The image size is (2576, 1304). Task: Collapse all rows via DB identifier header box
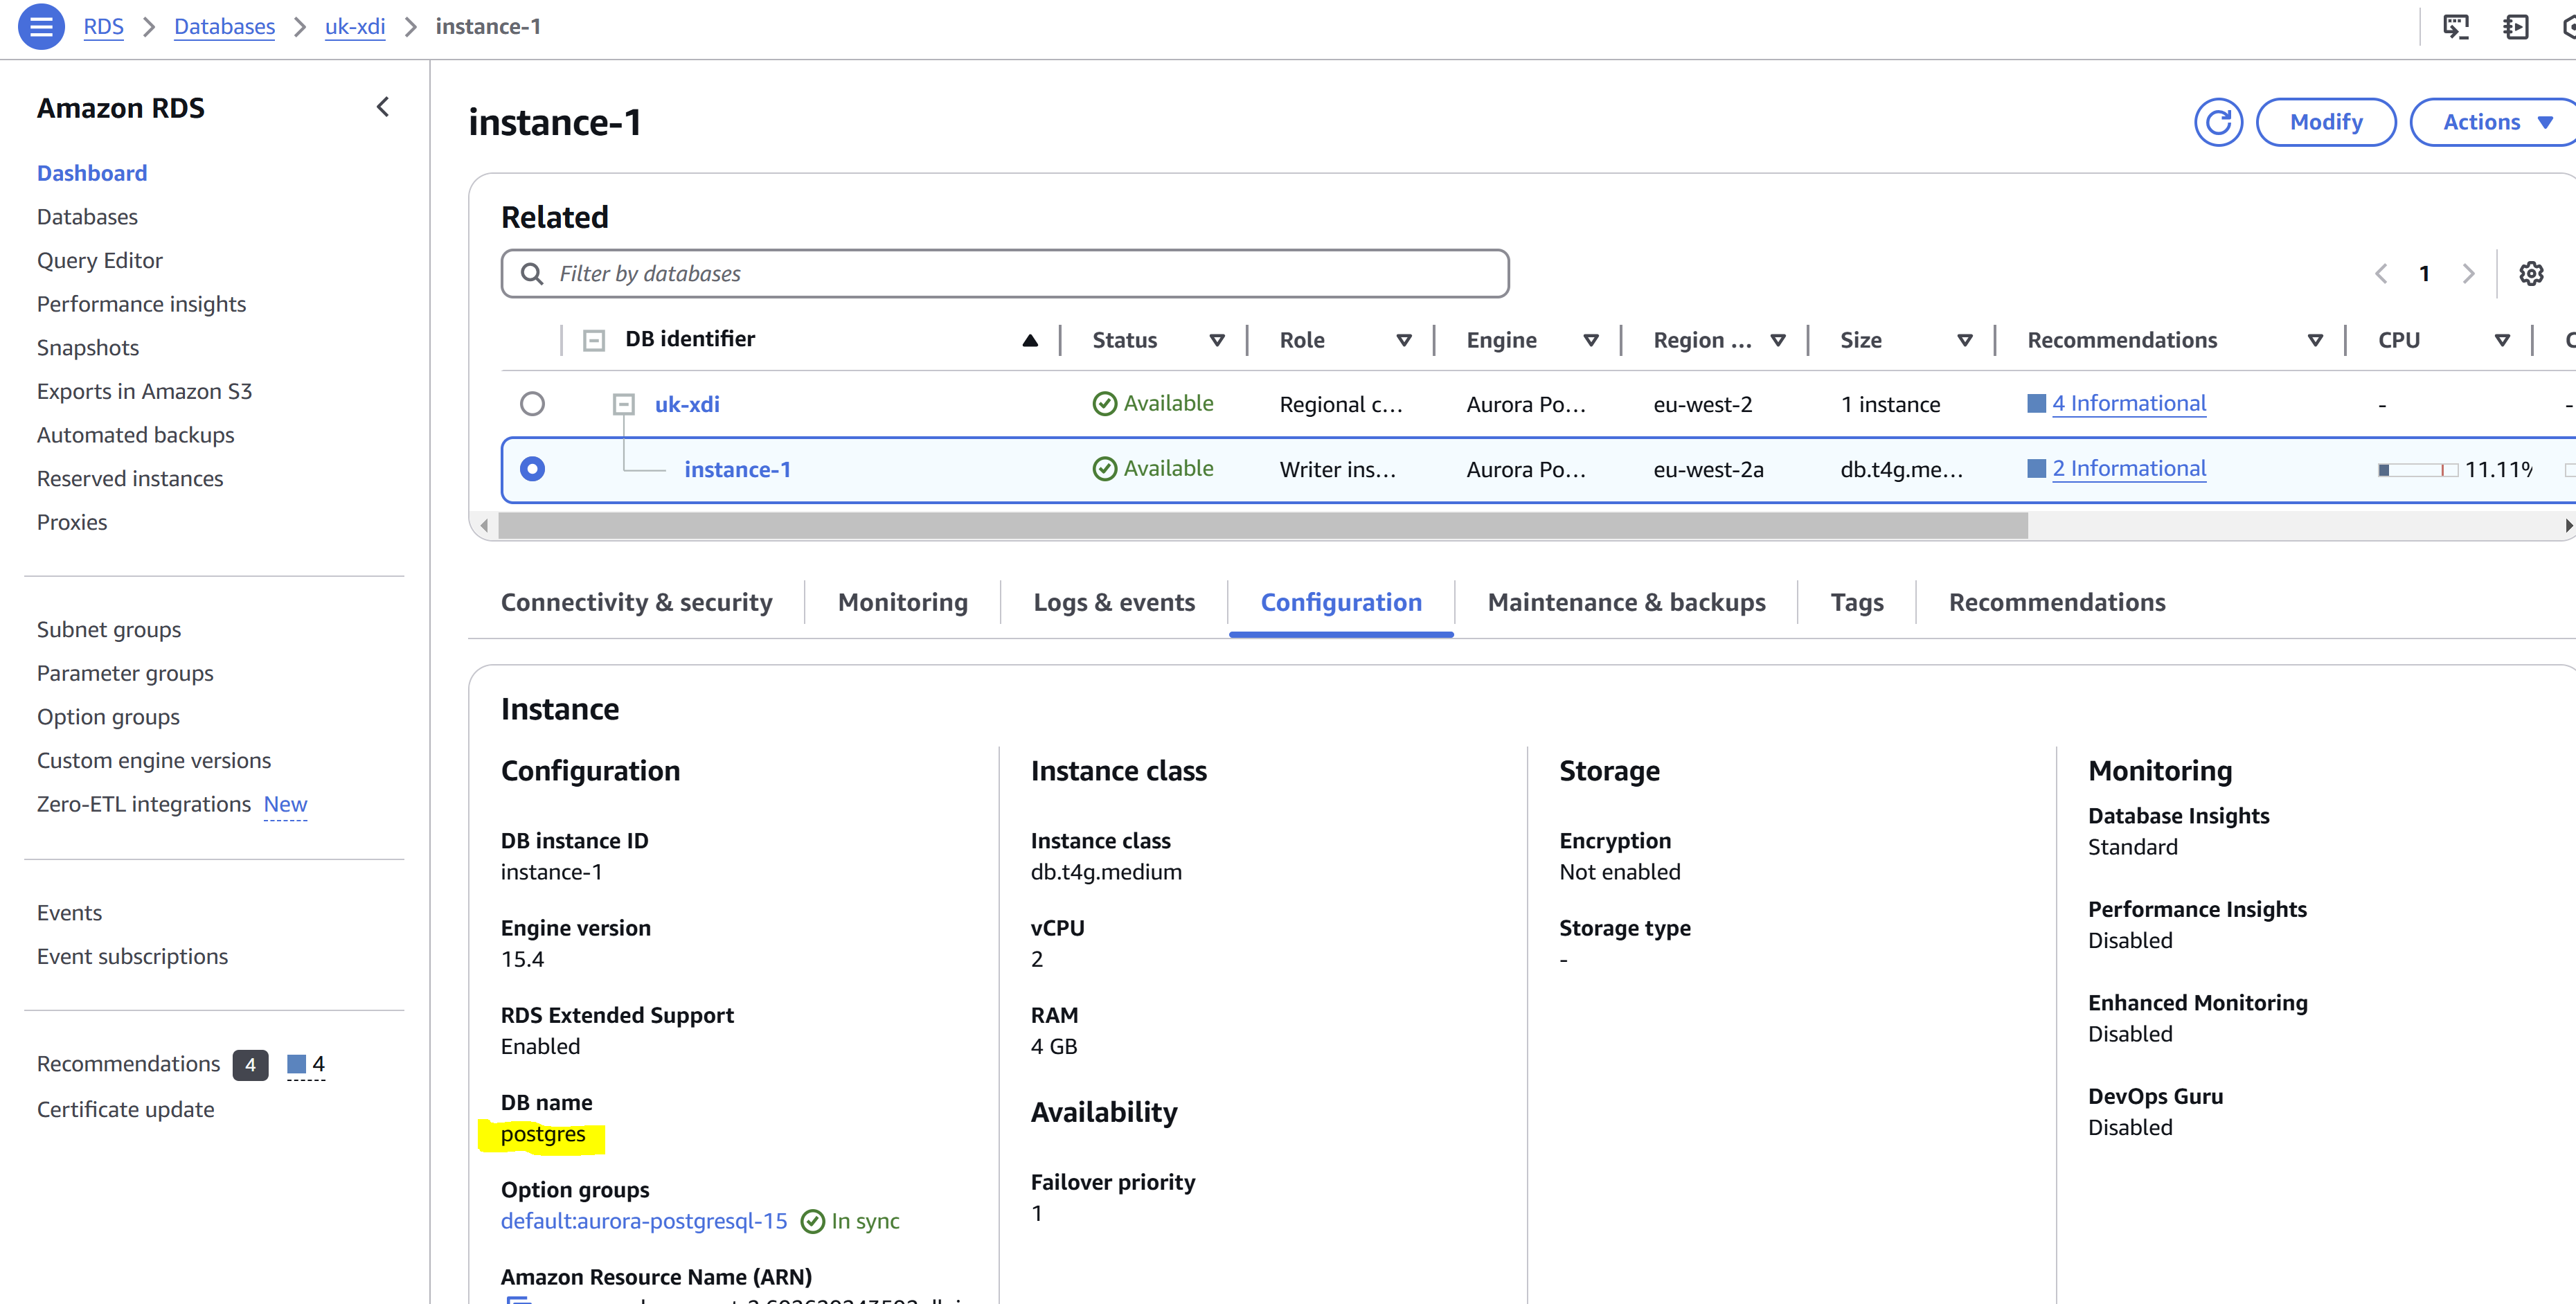(x=594, y=340)
